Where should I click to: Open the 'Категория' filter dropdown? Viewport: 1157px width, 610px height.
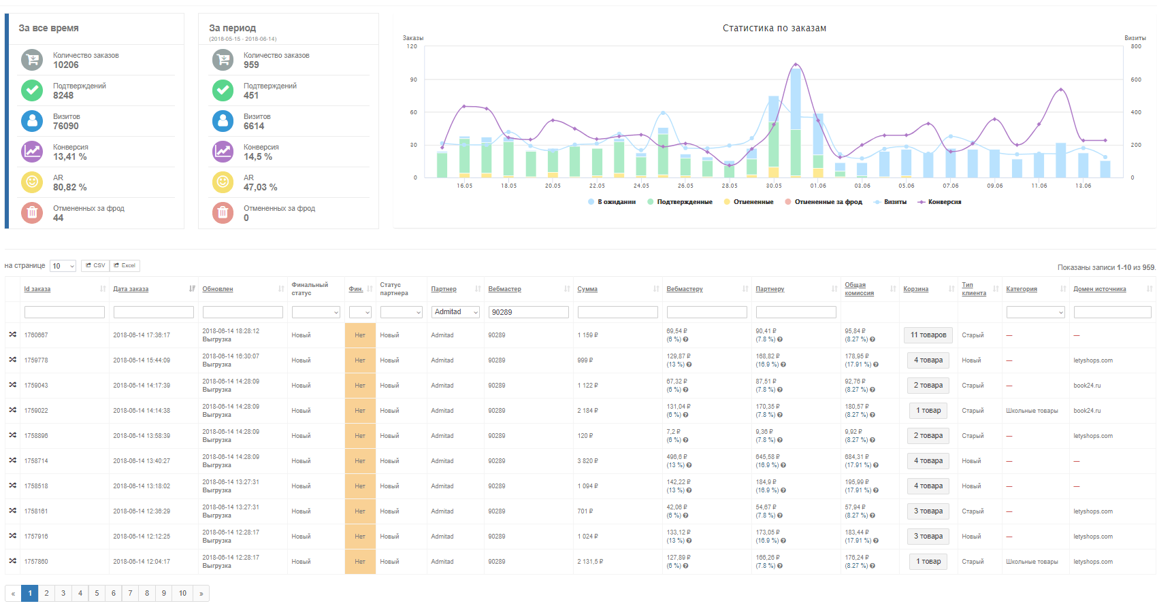click(1036, 312)
